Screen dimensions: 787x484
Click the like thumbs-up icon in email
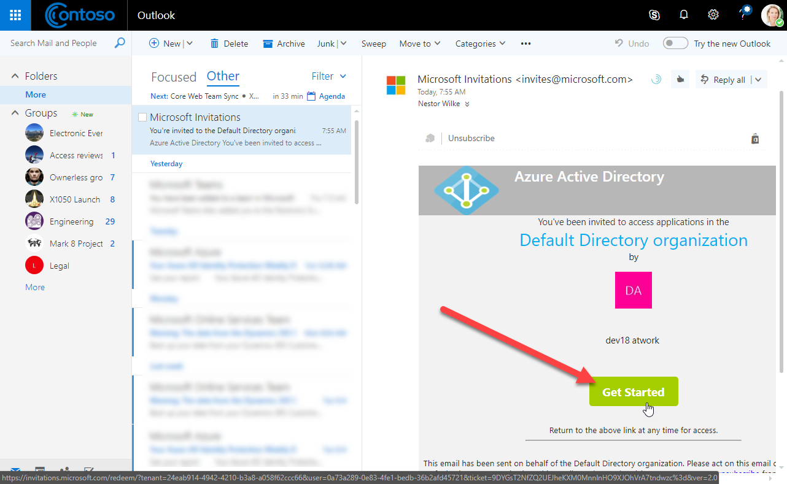[680, 80]
